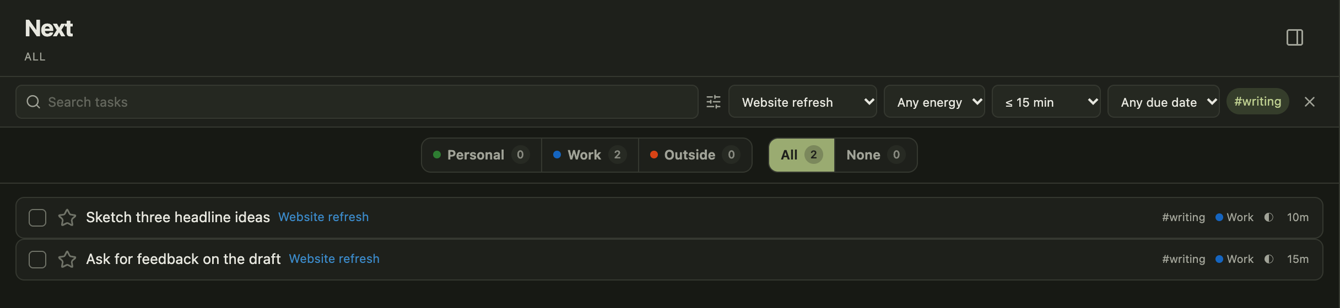Click #writing tag on Ask for feedback task
The image size is (1340, 308).
coord(1184,259)
